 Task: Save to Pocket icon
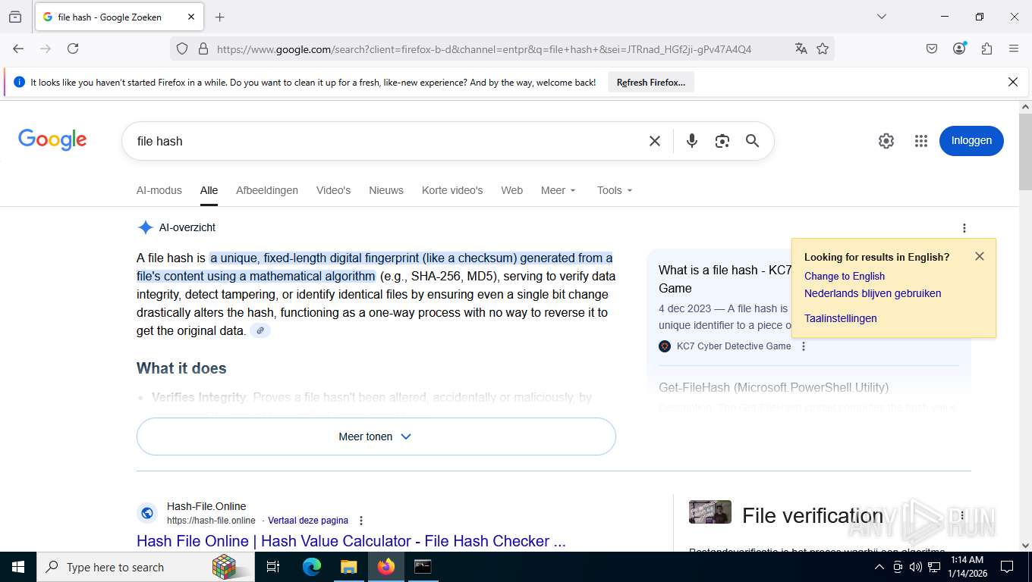(x=932, y=48)
